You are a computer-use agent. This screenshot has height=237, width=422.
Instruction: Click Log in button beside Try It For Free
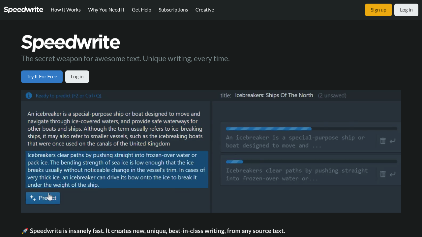pos(77,77)
